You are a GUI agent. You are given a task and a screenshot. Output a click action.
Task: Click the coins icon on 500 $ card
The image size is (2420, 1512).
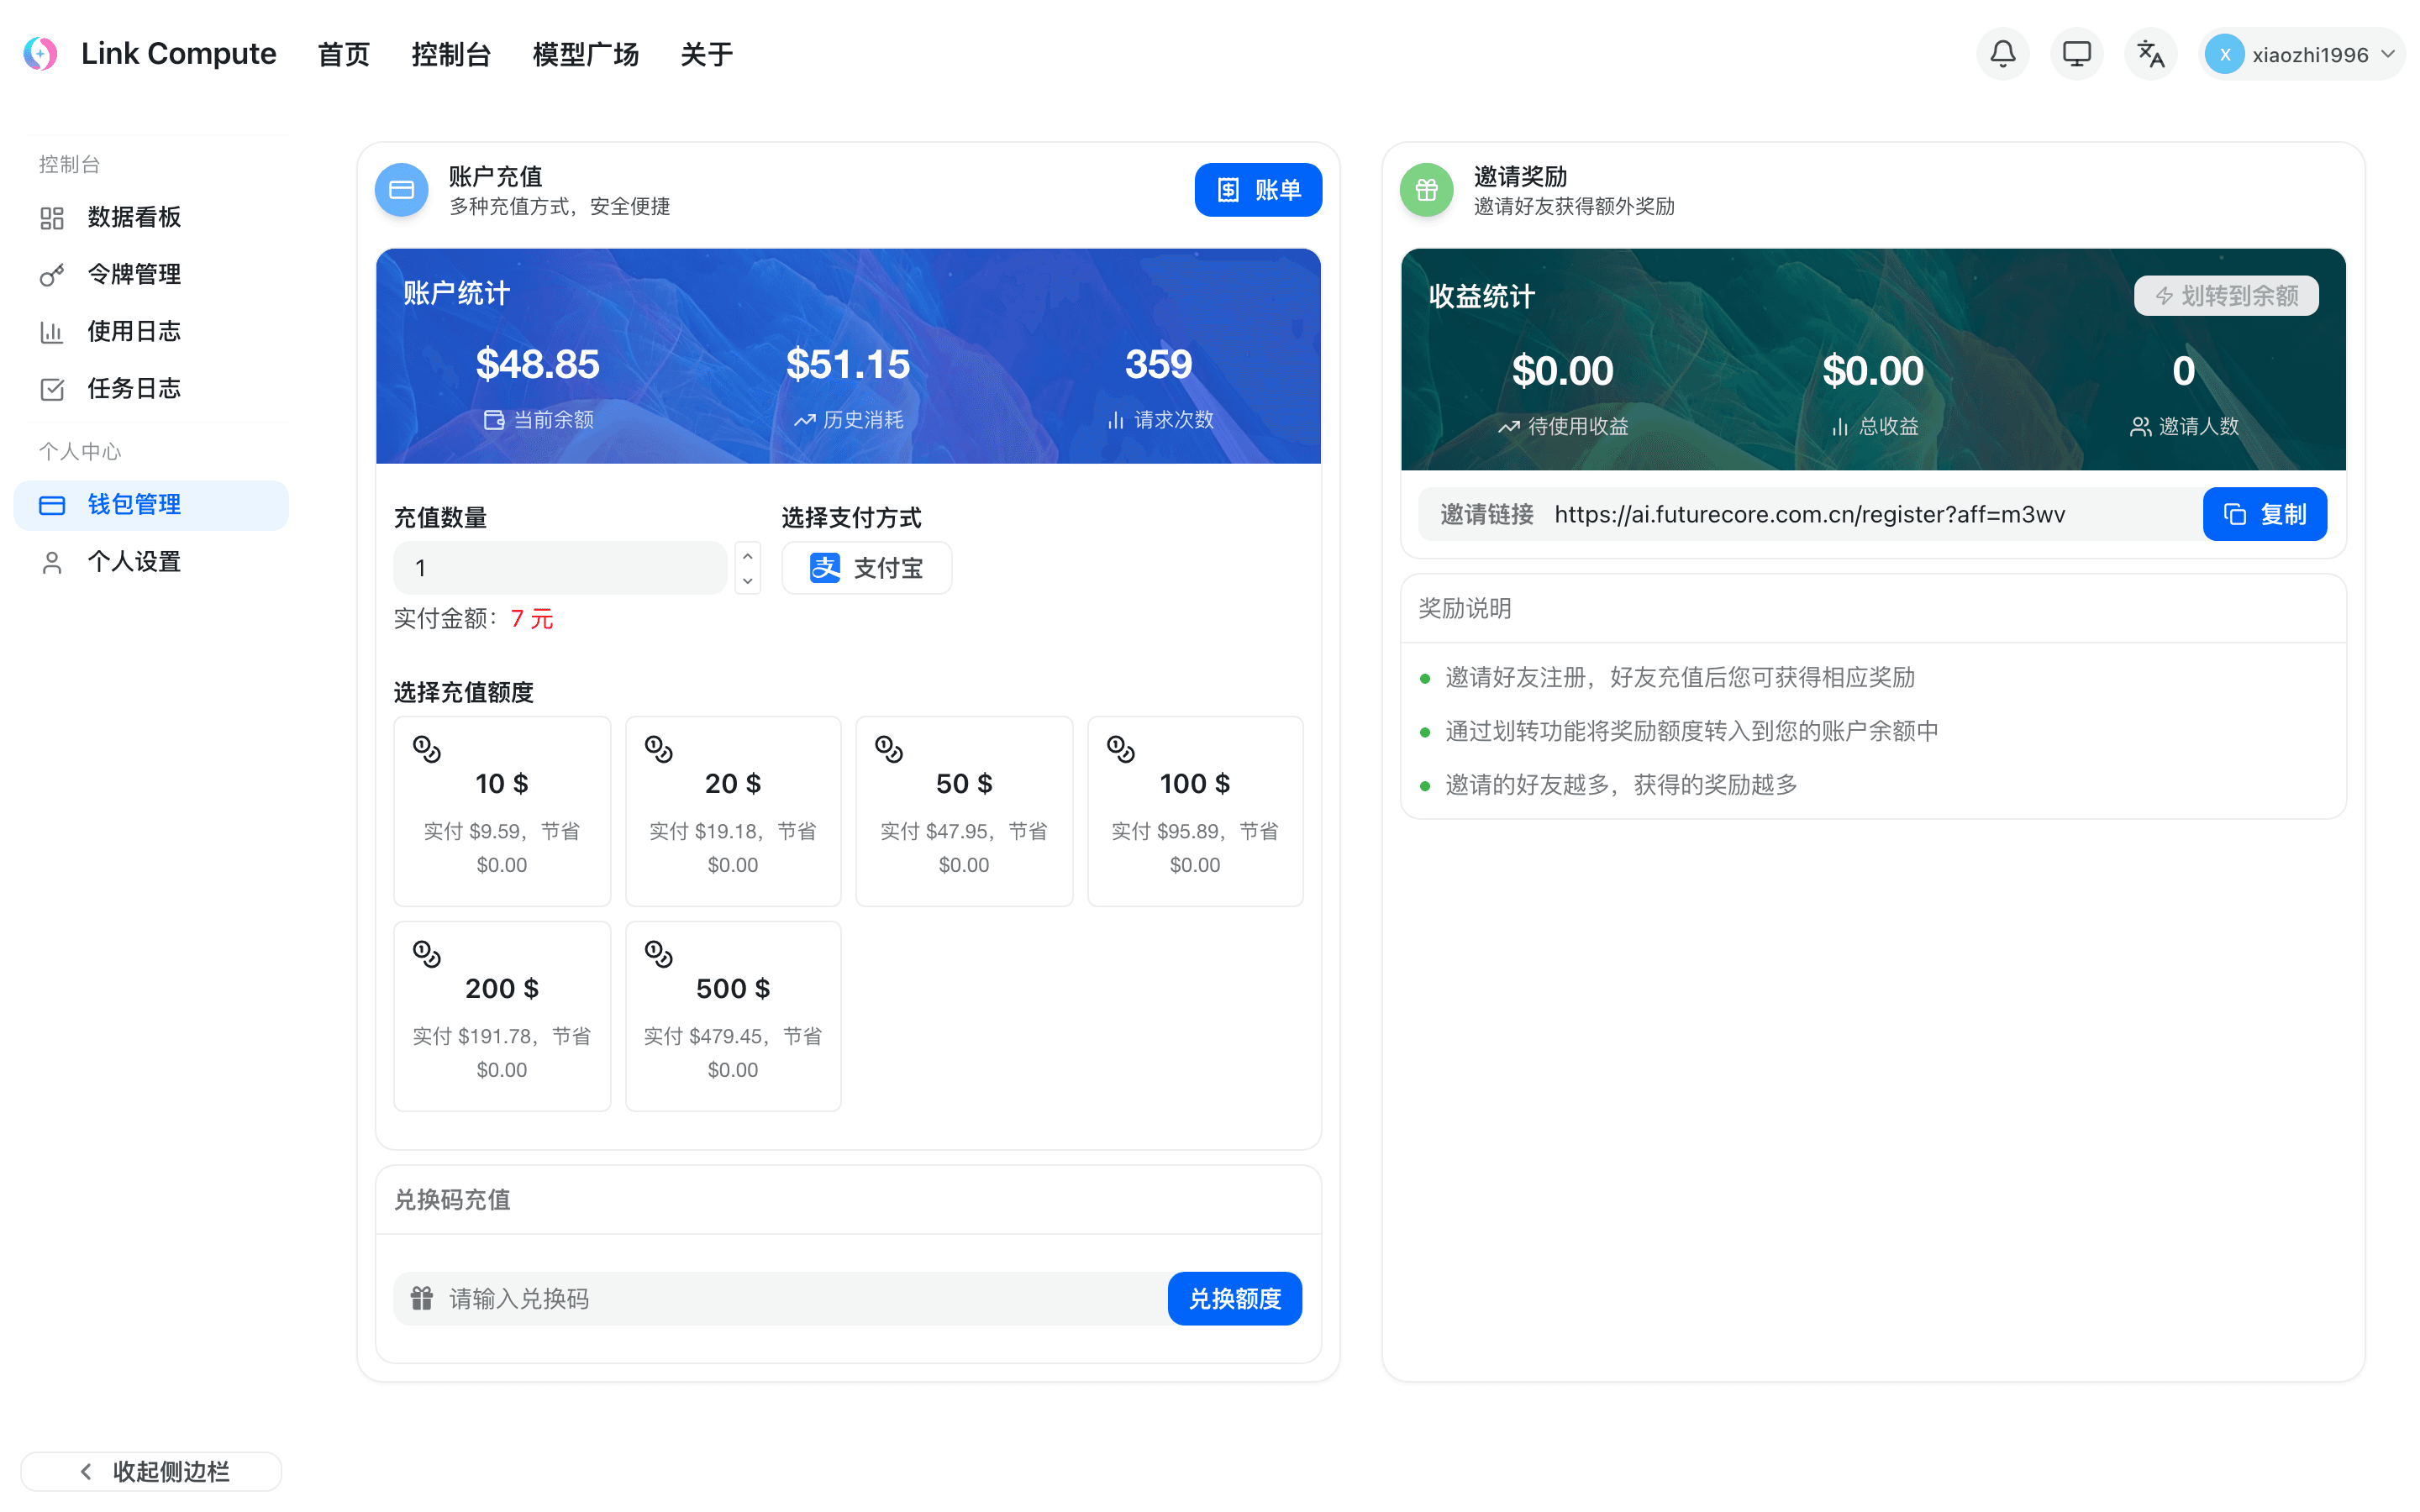pos(659,954)
